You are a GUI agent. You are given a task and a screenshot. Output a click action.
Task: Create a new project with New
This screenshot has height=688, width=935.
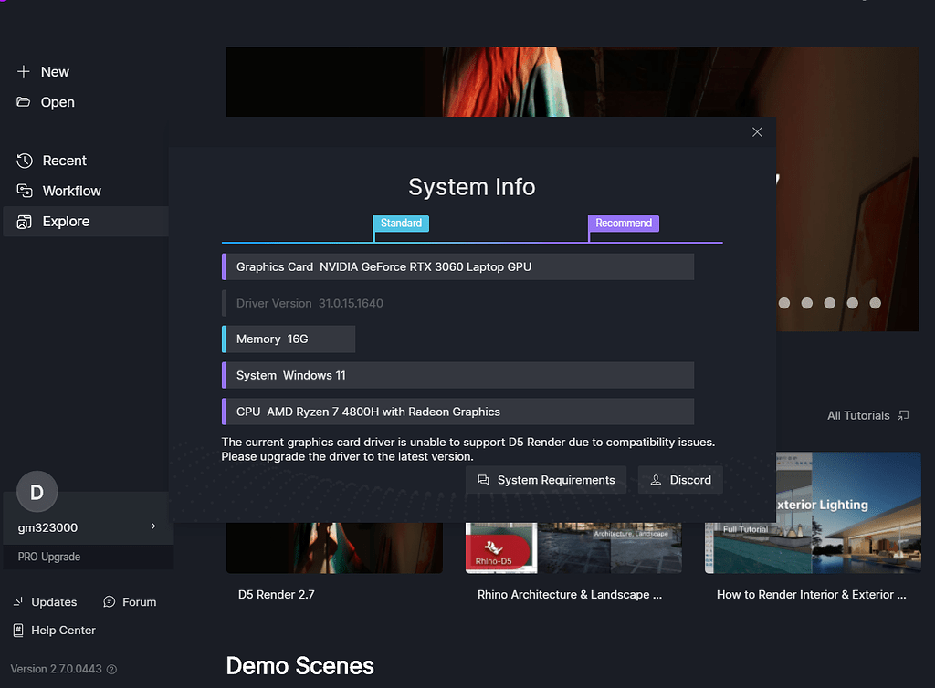[x=43, y=71]
